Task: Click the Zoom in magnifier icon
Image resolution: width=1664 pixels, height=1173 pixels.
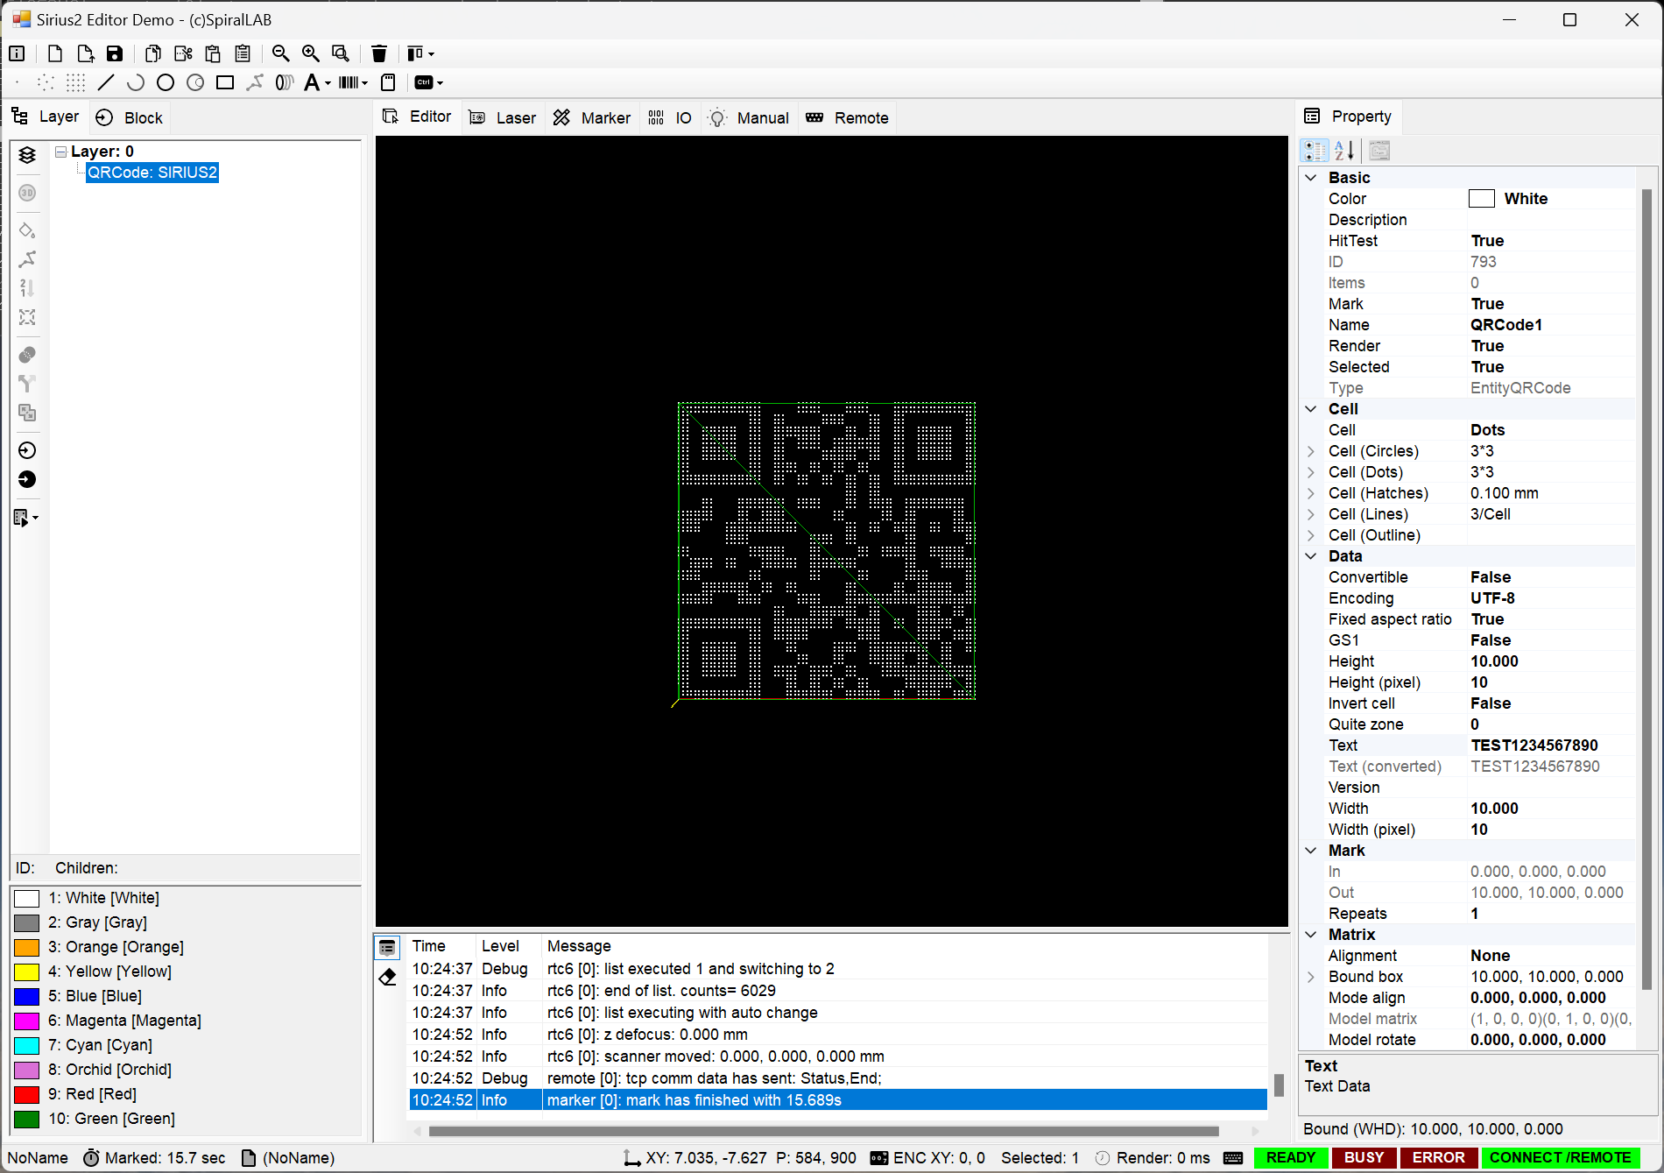Action: (311, 53)
